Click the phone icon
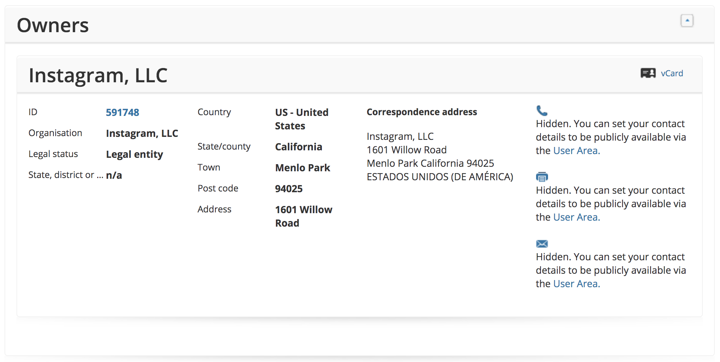 click(542, 111)
